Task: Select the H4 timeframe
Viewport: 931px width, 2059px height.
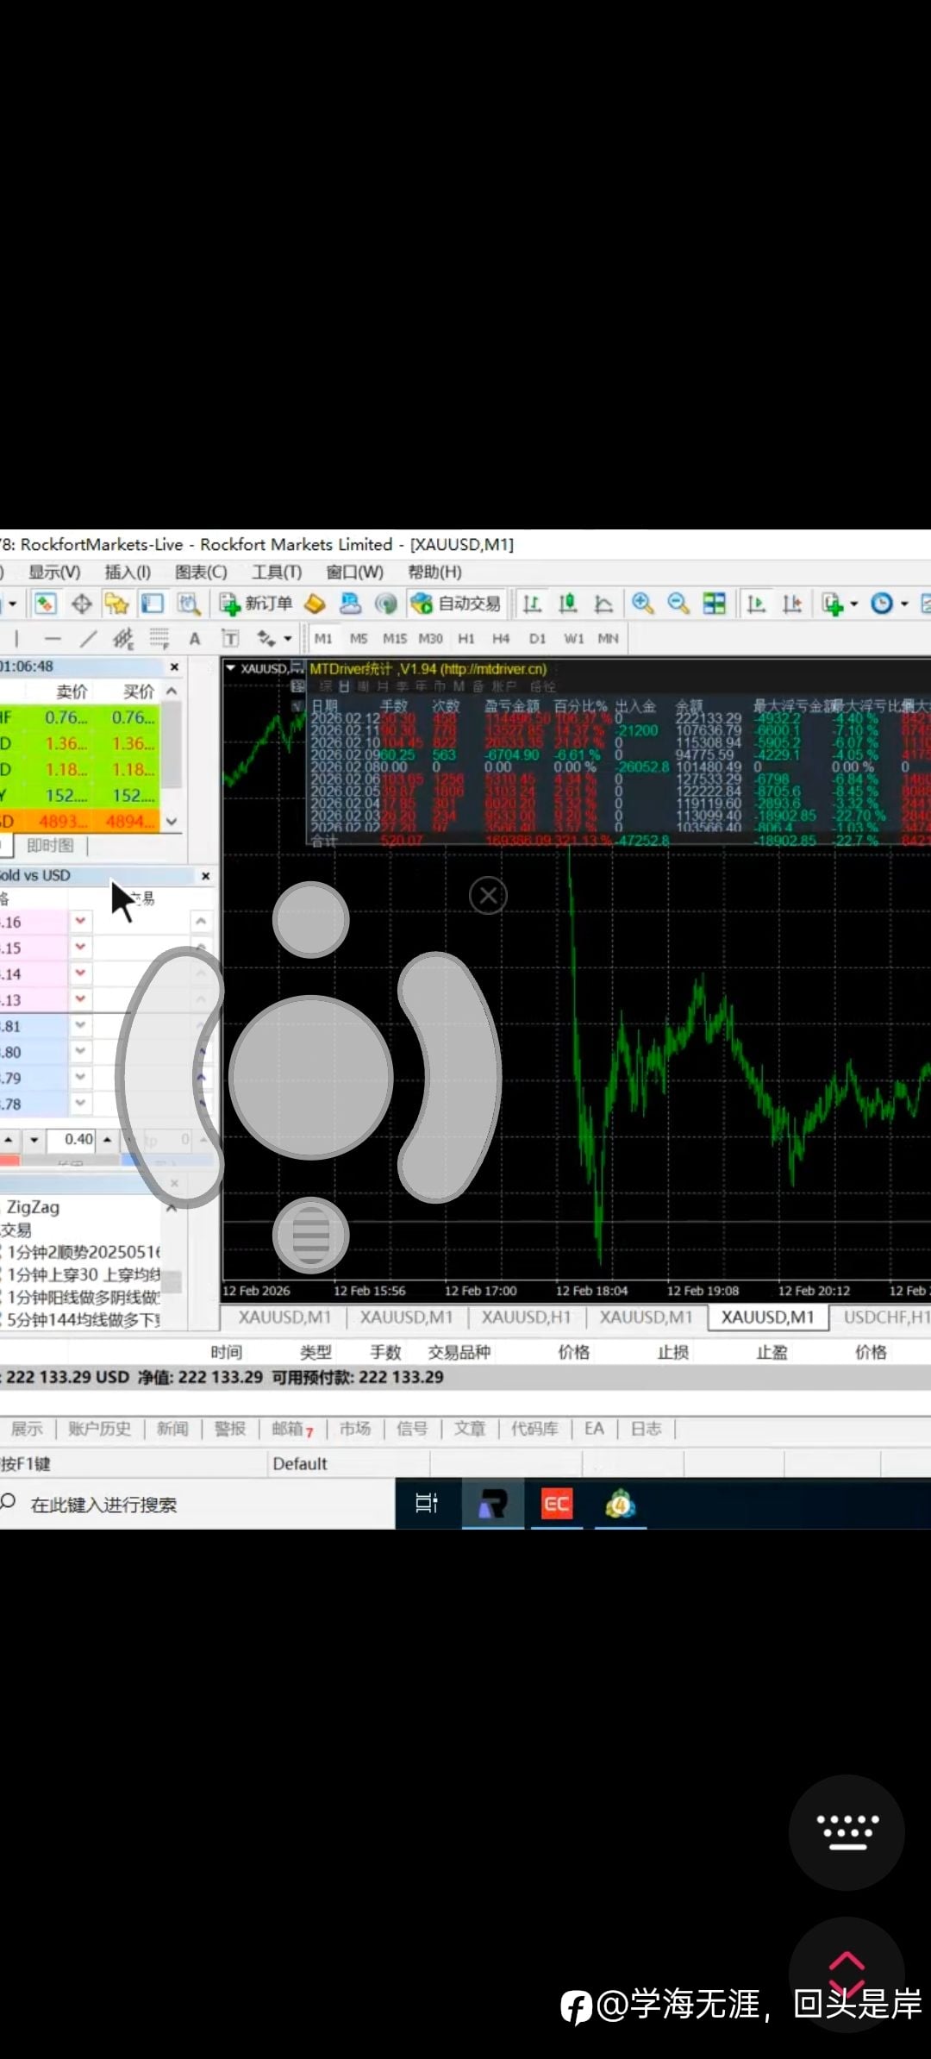Action: pyautogui.click(x=501, y=639)
